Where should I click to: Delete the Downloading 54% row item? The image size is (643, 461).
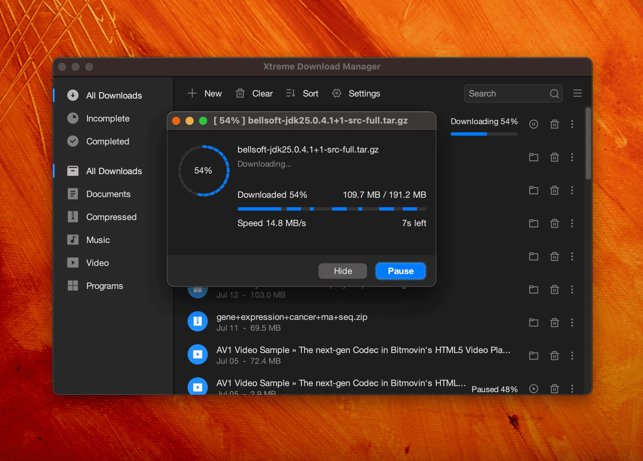click(555, 124)
